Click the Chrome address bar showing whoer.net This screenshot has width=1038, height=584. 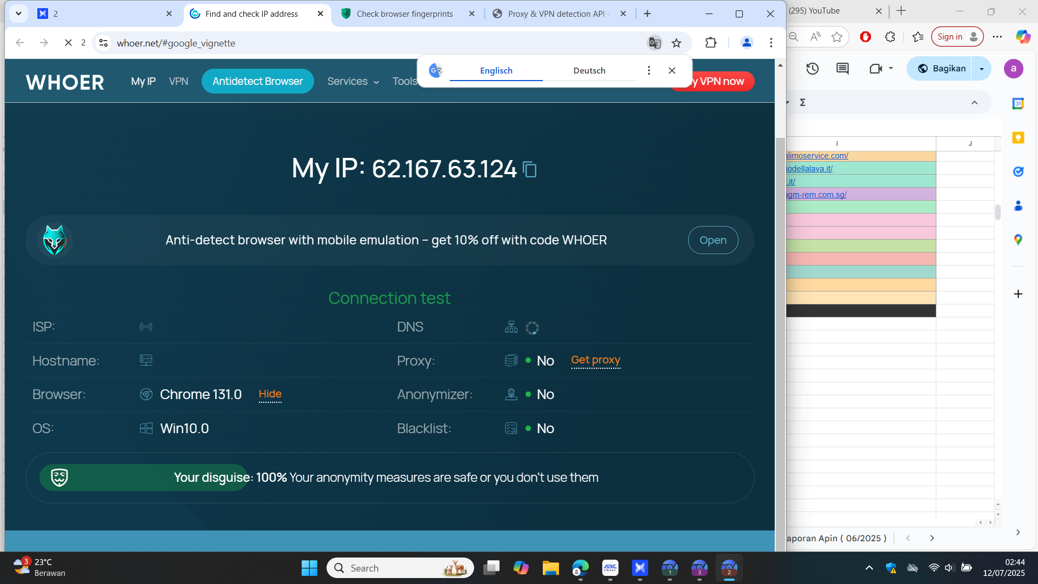pyautogui.click(x=376, y=43)
